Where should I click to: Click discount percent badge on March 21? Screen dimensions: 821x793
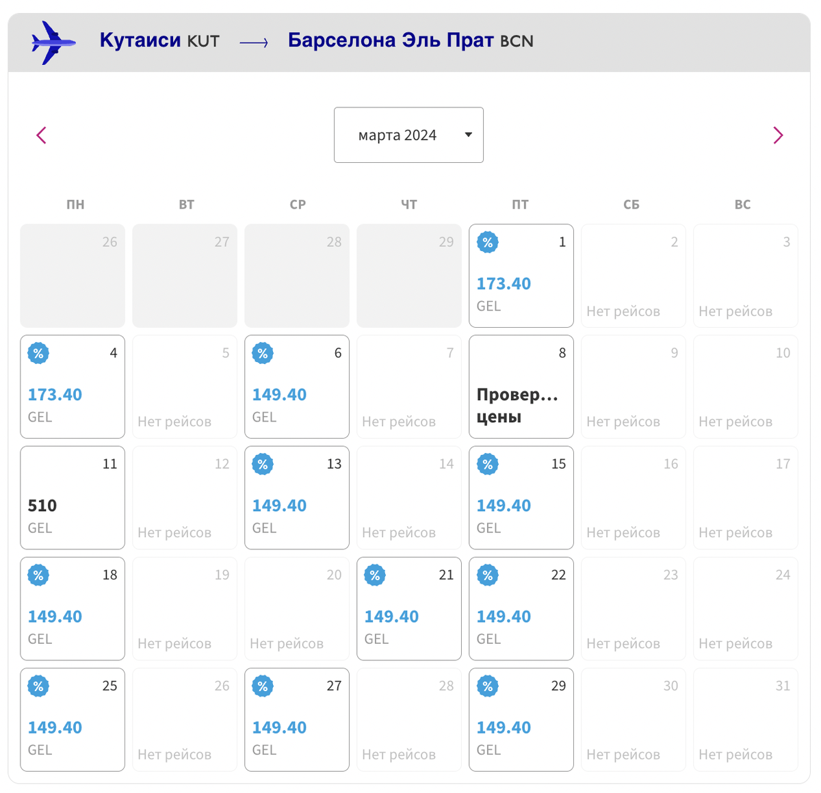(x=376, y=575)
